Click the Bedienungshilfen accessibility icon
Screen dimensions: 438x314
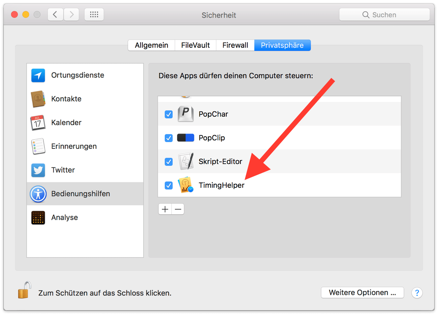pyautogui.click(x=38, y=194)
